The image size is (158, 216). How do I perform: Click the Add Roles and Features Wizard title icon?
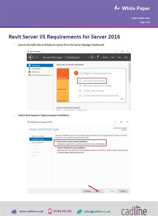click(29, 122)
